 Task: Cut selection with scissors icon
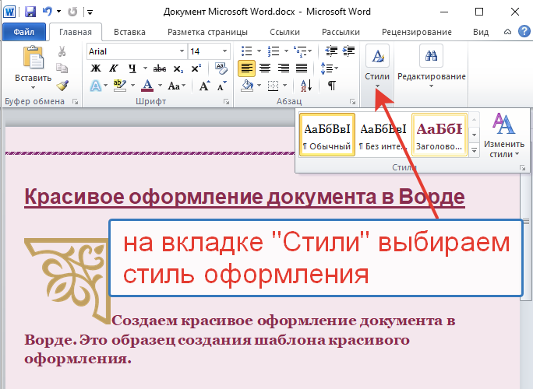click(x=62, y=51)
